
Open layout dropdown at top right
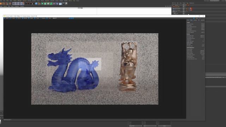[214, 1]
